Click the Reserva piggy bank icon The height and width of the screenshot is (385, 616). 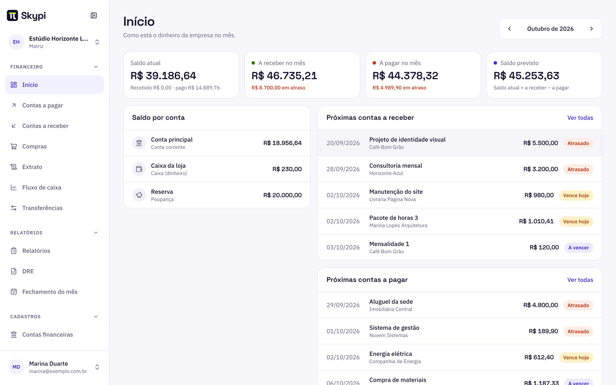click(139, 195)
